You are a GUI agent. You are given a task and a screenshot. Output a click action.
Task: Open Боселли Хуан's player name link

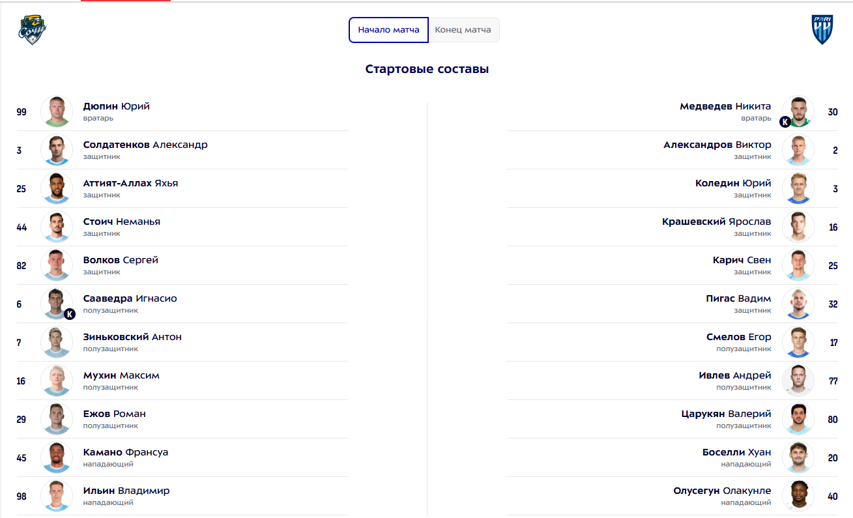tap(736, 452)
